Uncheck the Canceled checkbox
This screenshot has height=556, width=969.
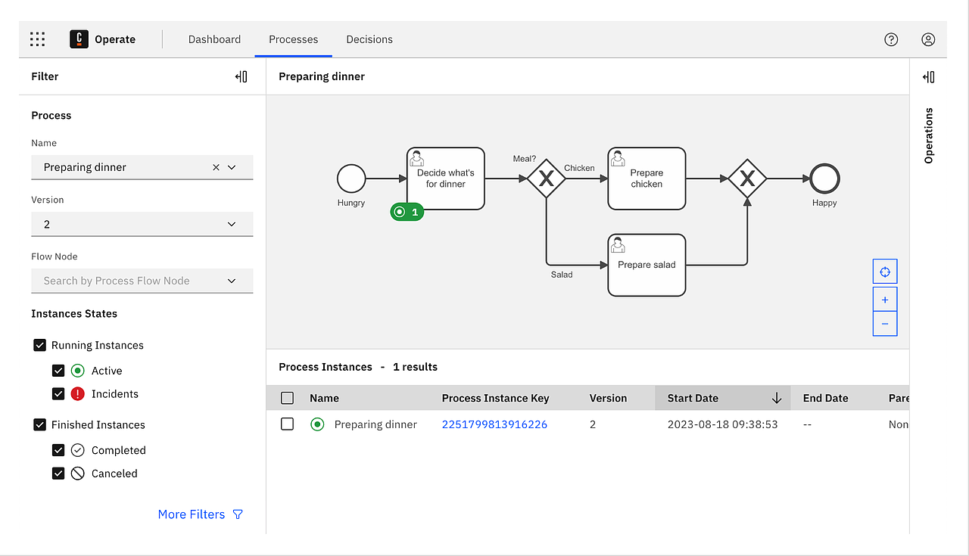coord(58,474)
